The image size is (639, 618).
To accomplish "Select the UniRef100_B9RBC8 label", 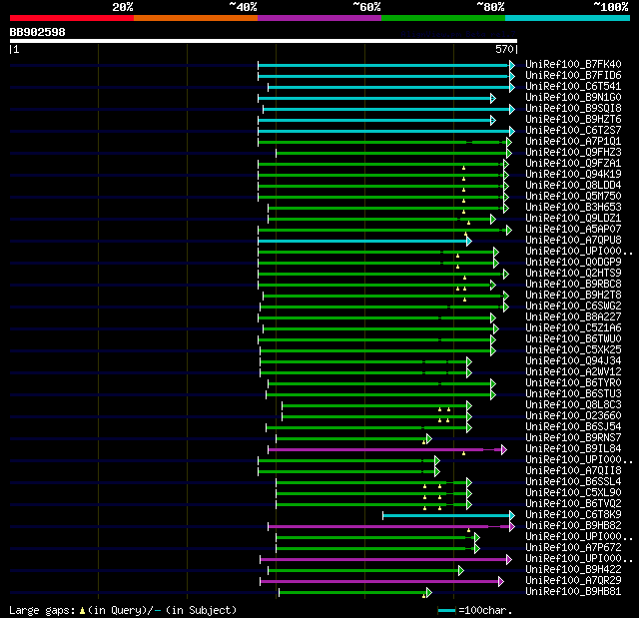I will click(573, 285).
